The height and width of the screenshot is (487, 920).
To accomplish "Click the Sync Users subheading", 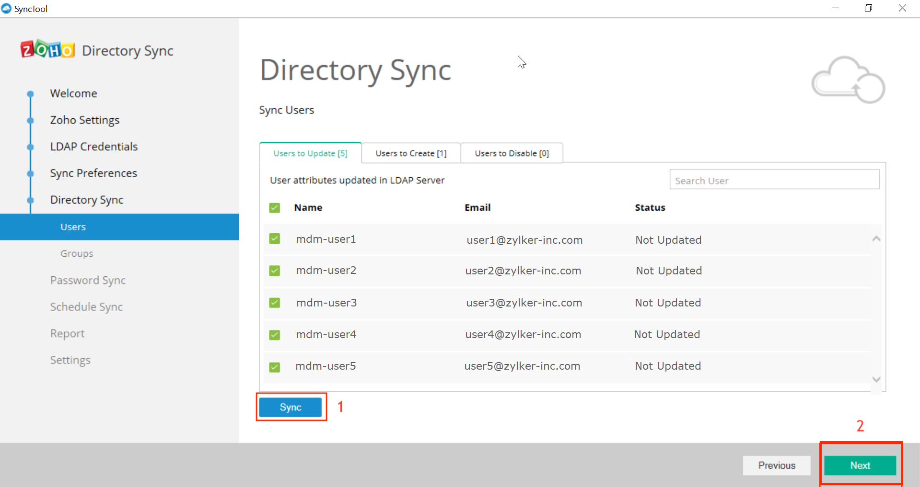I will (287, 110).
